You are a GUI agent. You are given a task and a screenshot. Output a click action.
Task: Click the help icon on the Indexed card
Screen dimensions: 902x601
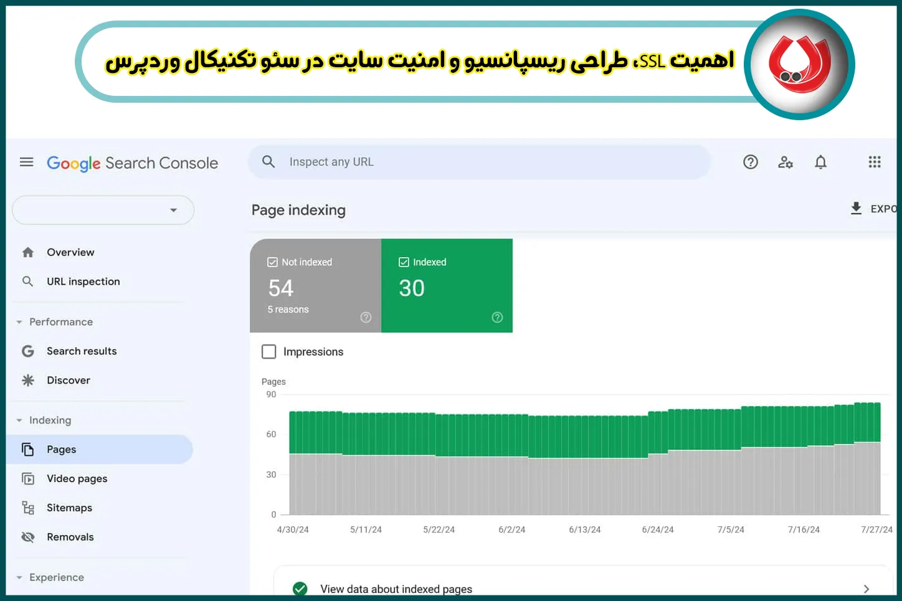(x=497, y=317)
